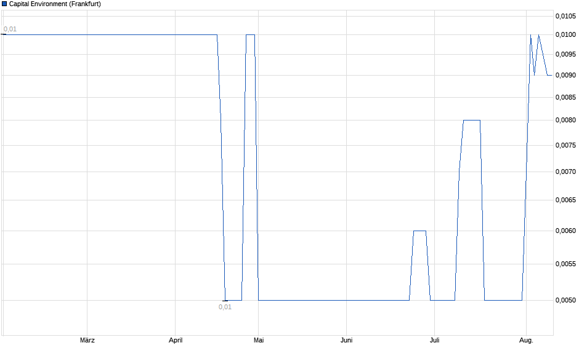Viewport: 579px width, 356px height.
Task: Click the 'April' axis label
Action: 176,340
